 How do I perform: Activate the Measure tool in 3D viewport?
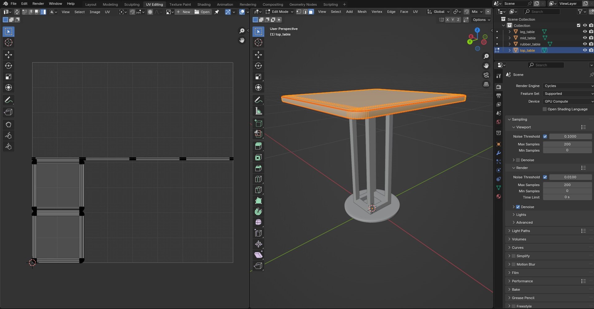258,111
